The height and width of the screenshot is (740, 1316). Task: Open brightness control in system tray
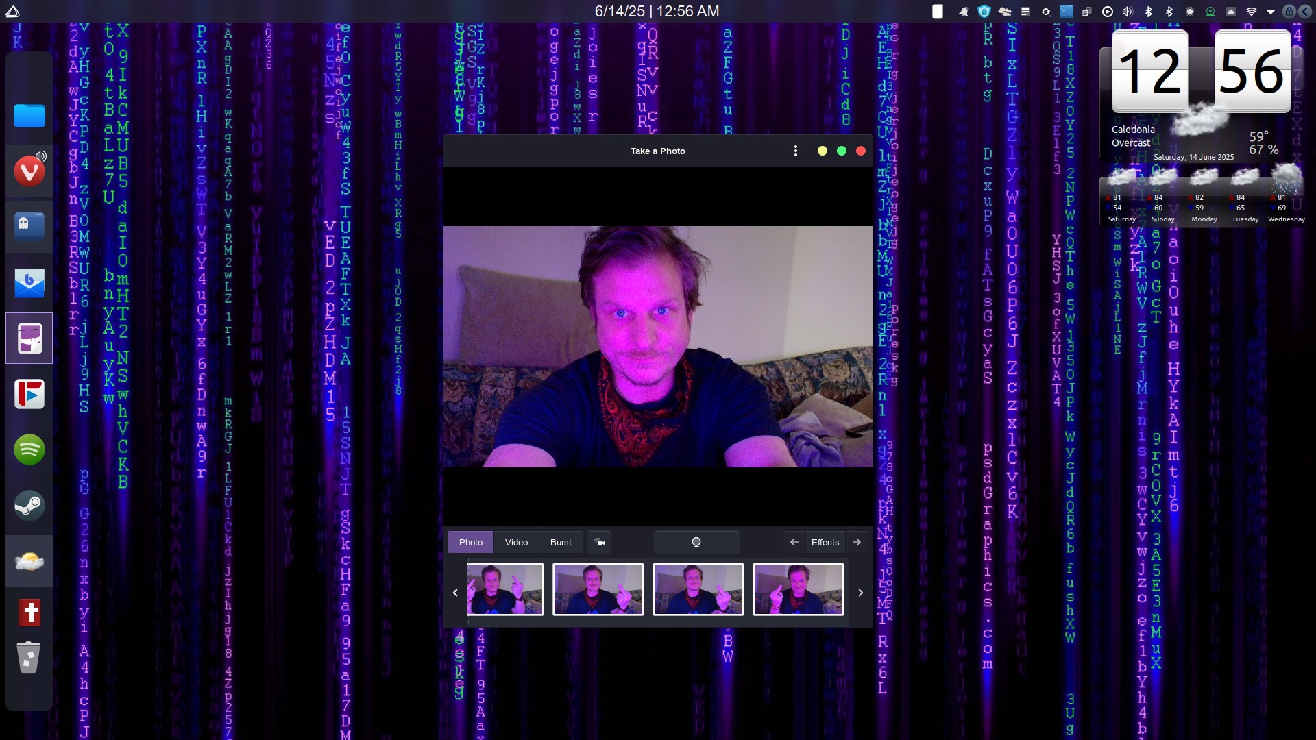[x=1190, y=12]
